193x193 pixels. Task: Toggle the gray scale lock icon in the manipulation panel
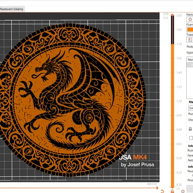point(190,129)
